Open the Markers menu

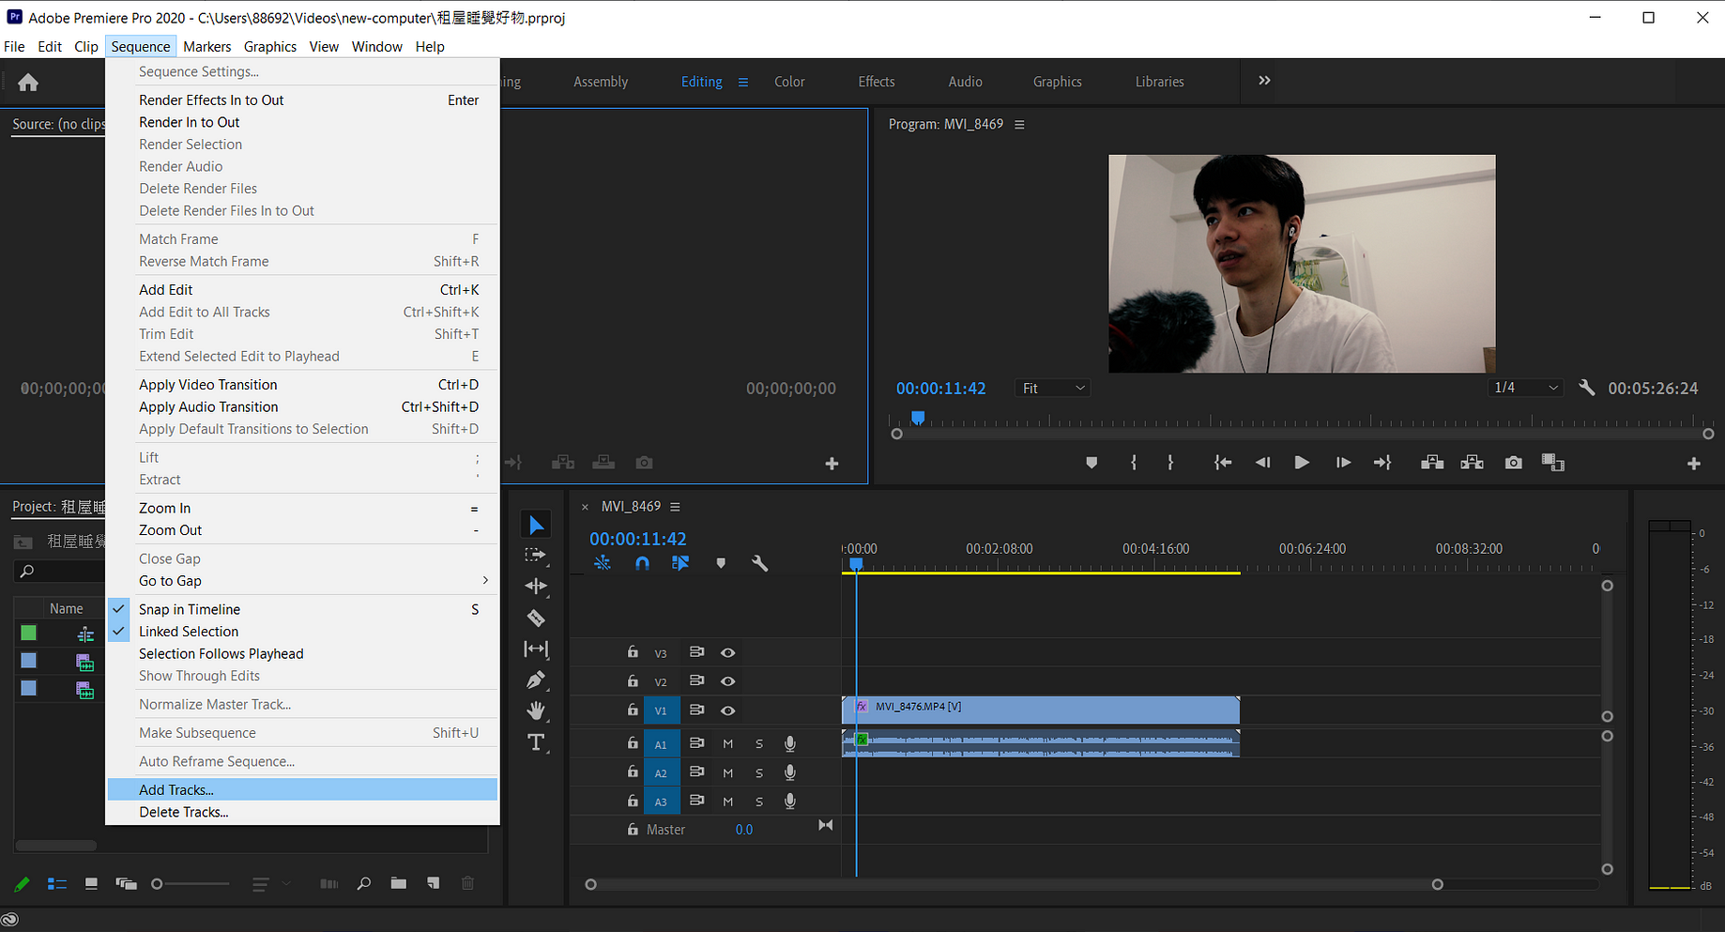[206, 46]
